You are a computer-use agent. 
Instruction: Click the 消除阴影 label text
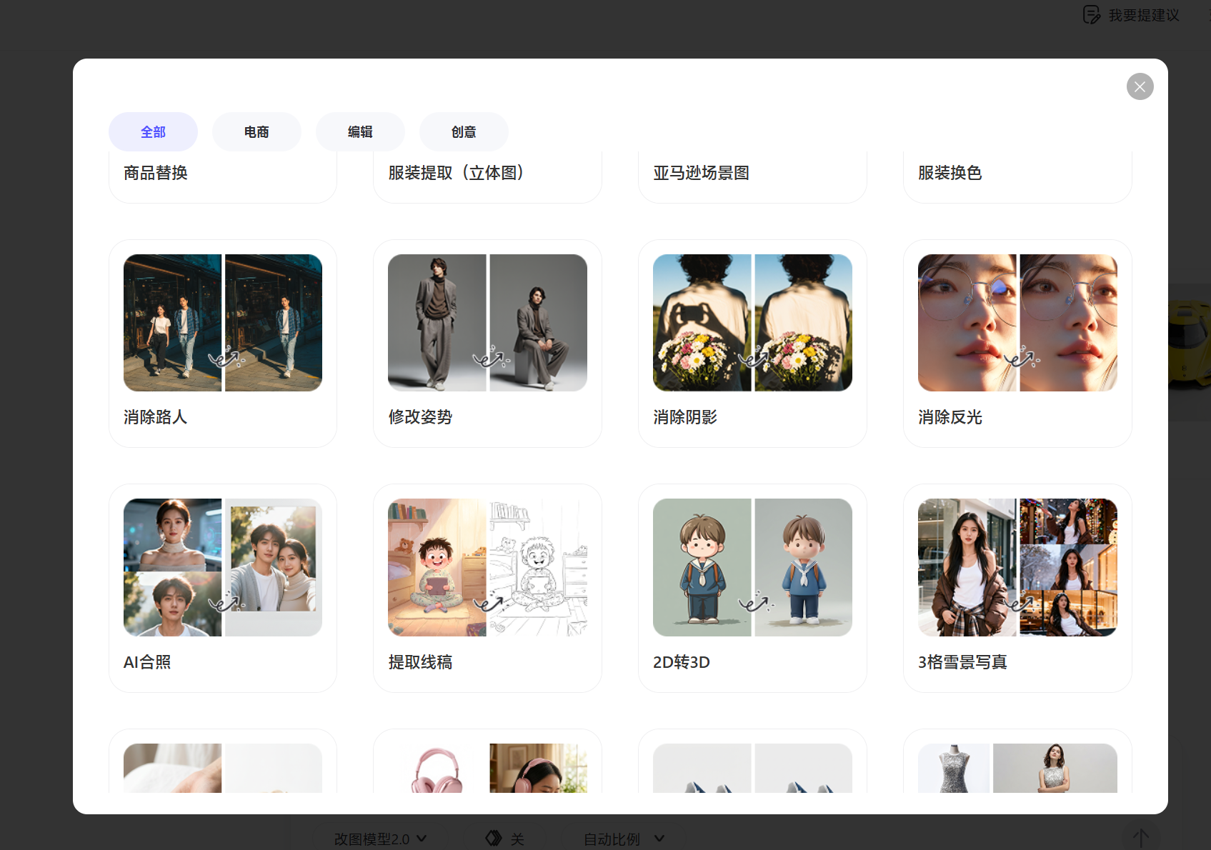point(685,417)
